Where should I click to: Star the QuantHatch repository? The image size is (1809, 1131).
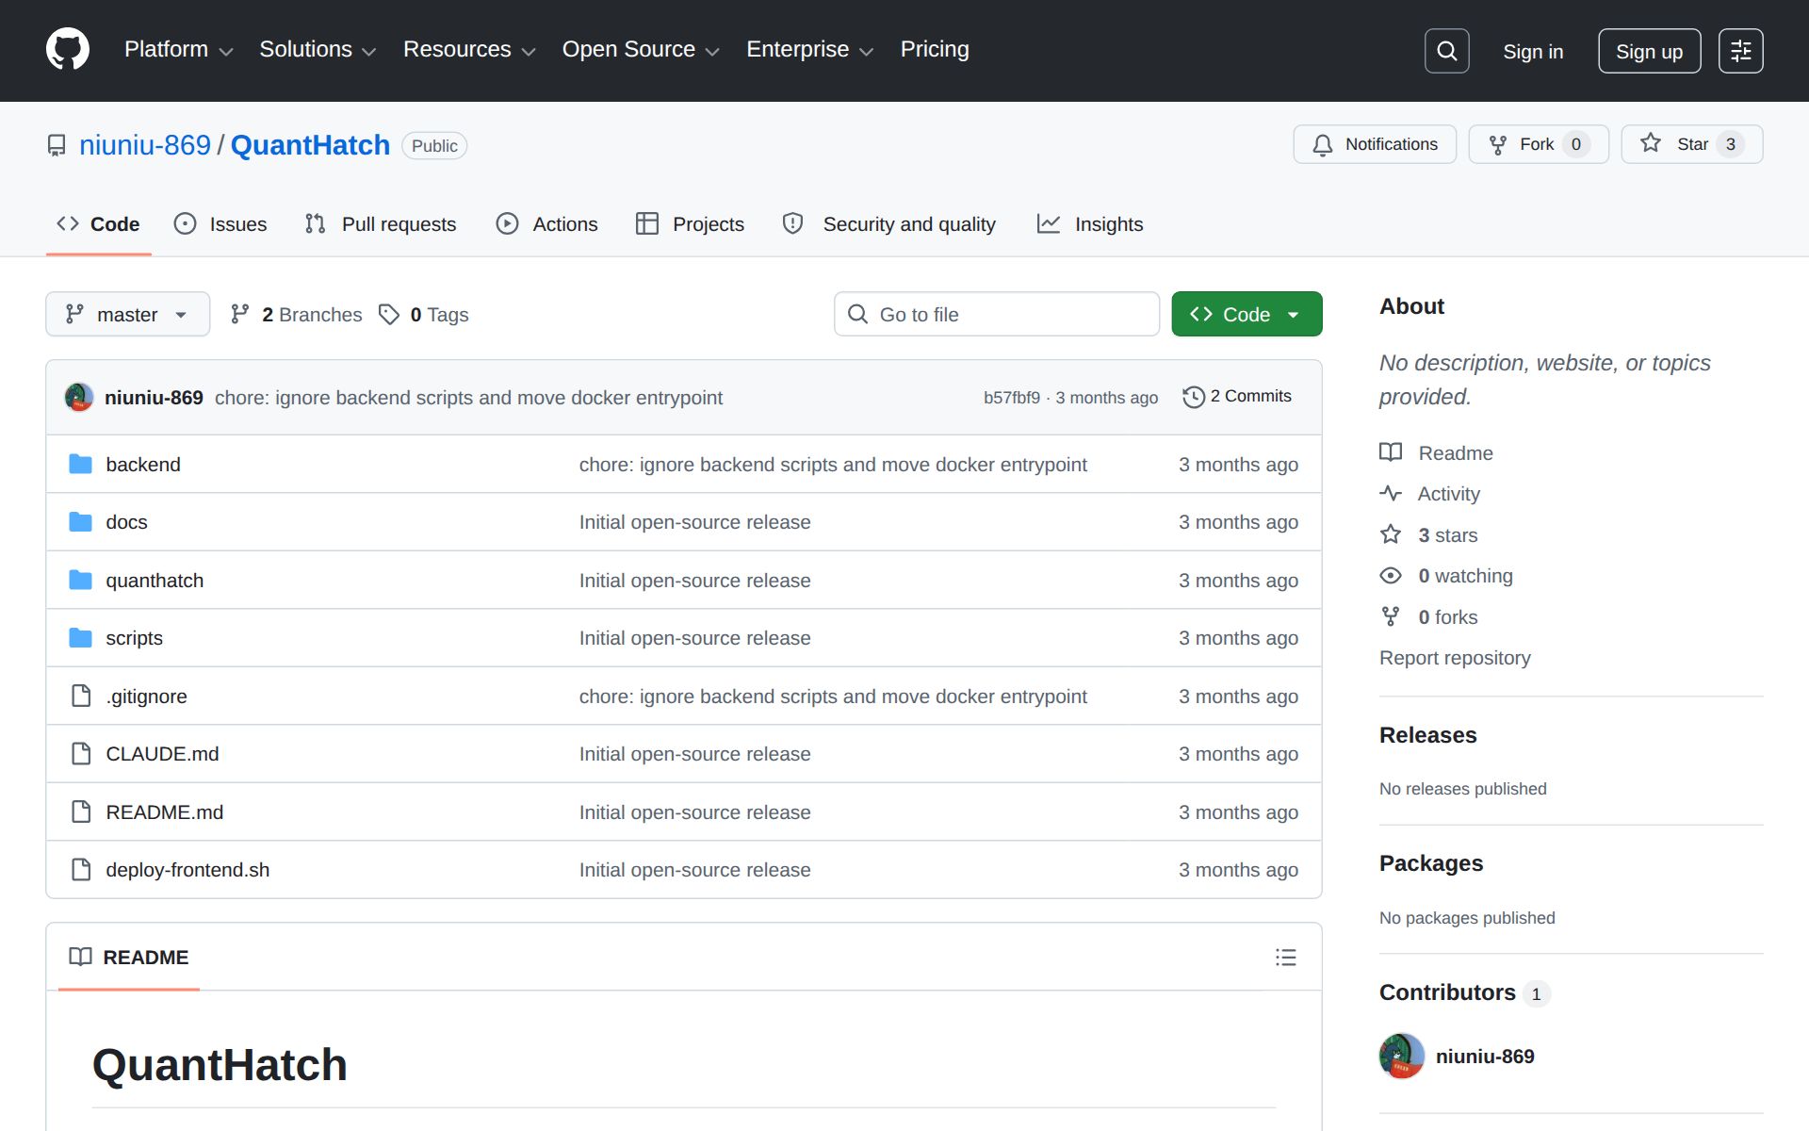click(1691, 144)
